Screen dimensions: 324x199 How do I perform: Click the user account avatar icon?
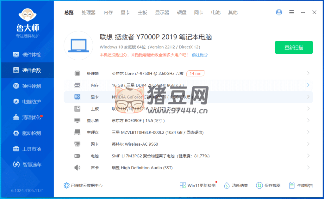tap(279, 12)
